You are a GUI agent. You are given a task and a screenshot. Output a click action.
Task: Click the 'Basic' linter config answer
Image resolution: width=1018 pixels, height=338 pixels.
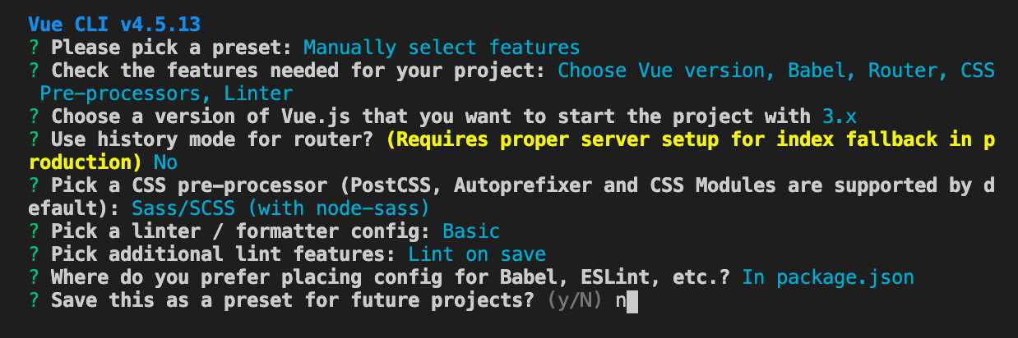(x=470, y=231)
